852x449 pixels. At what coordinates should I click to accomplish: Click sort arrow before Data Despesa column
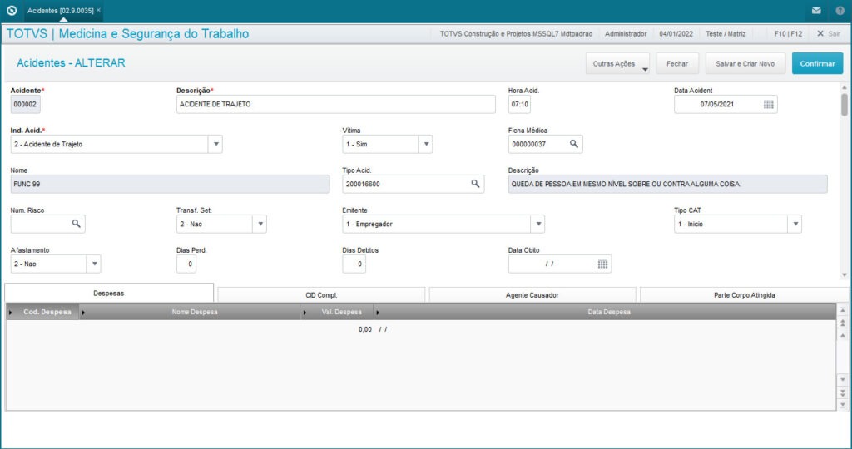(378, 312)
